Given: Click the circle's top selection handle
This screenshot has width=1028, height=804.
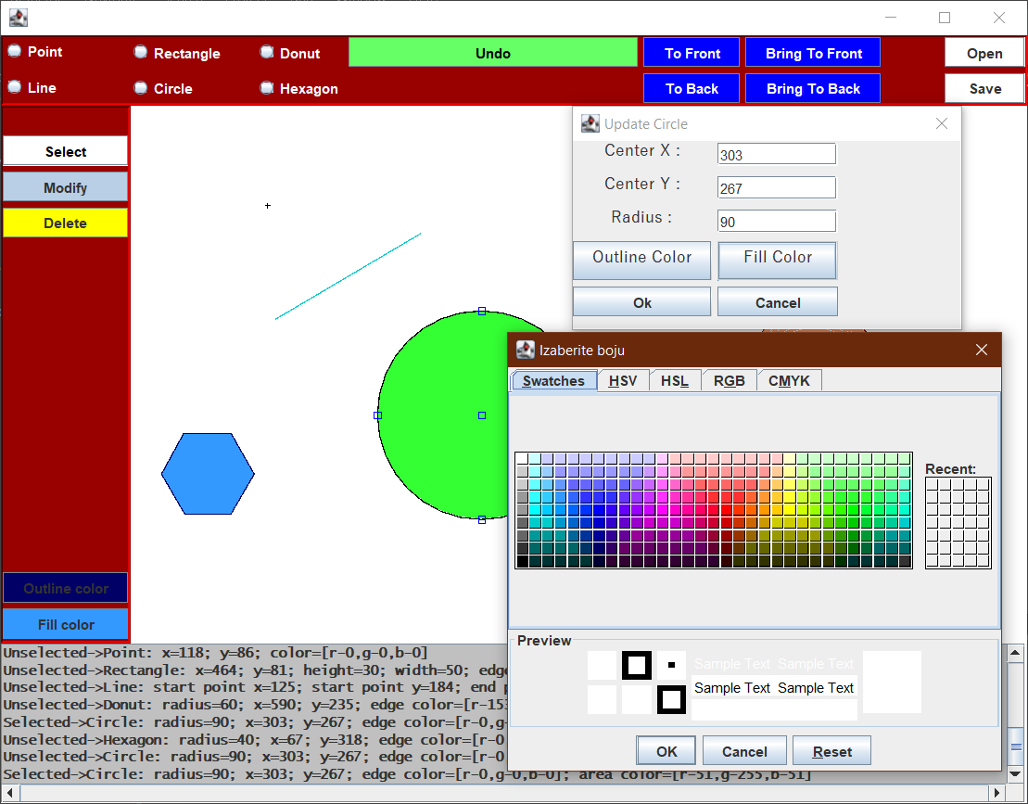Looking at the screenshot, I should coord(482,311).
